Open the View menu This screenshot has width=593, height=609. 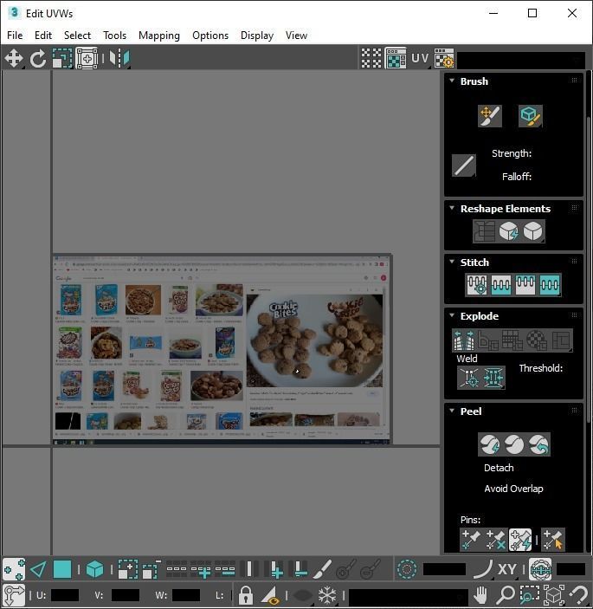click(x=296, y=36)
